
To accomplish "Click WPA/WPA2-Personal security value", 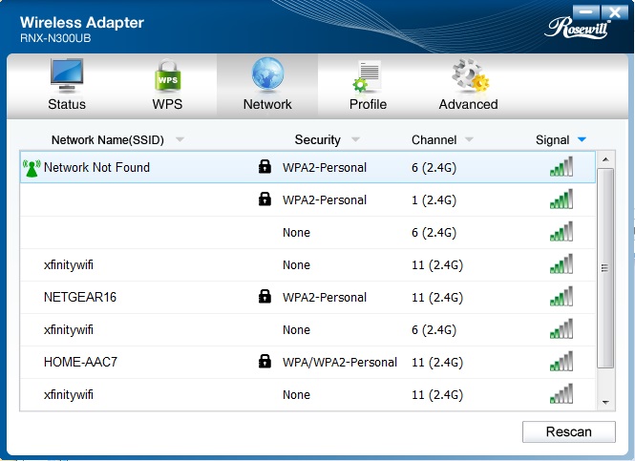I will (340, 363).
